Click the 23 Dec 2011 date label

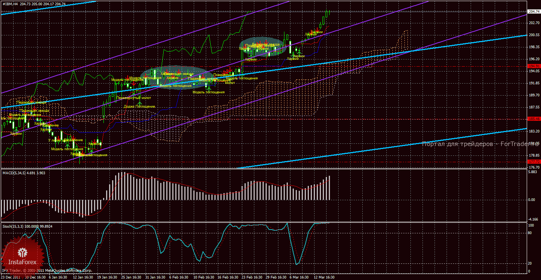click(10, 277)
